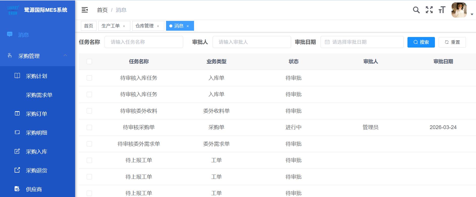Image resolution: width=476 pixels, height=197 pixels.
Task: Check the select-all header checkbox
Action: click(x=89, y=62)
